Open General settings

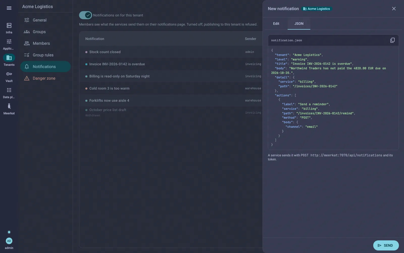click(x=45, y=20)
